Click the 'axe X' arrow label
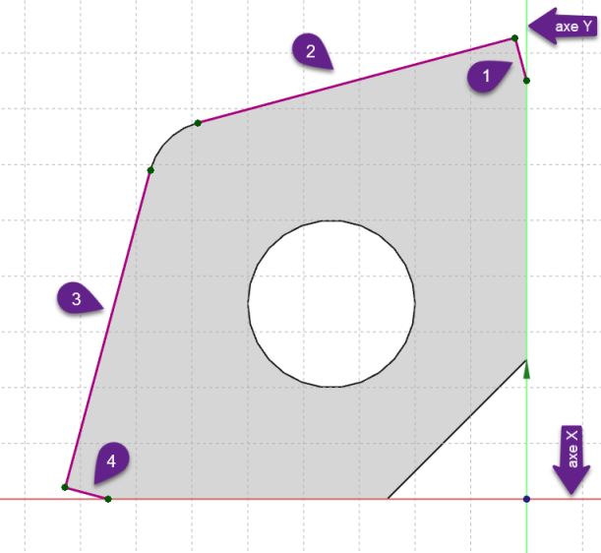This screenshot has width=601, height=553. pyautogui.click(x=571, y=458)
